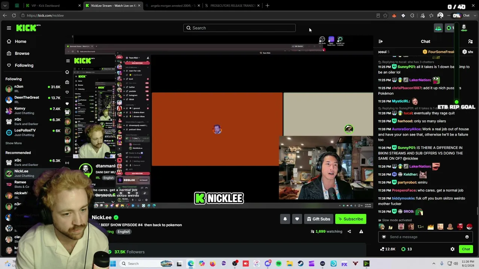
Task: Open Discord from the taskbar
Action: coord(268,264)
